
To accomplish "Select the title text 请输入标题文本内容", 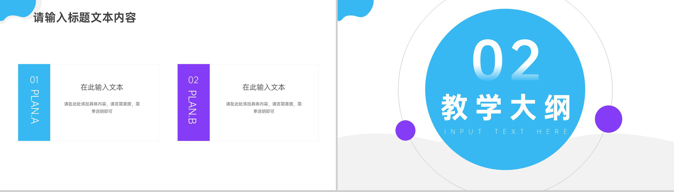I will point(85,18).
